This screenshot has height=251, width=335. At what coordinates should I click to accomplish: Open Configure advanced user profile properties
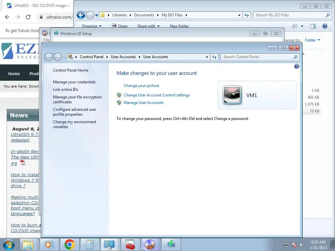(75, 112)
